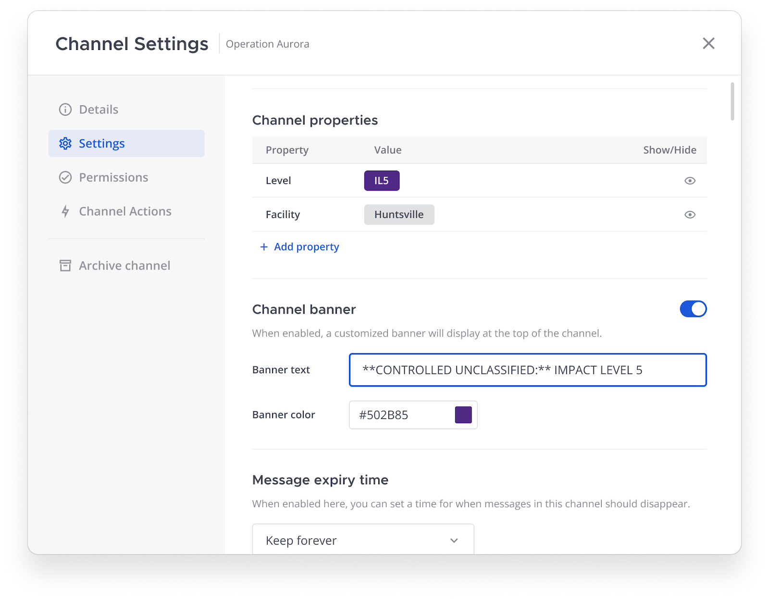Click the Operation Aurora channel name
The height and width of the screenshot is (599, 769).
[x=267, y=44]
